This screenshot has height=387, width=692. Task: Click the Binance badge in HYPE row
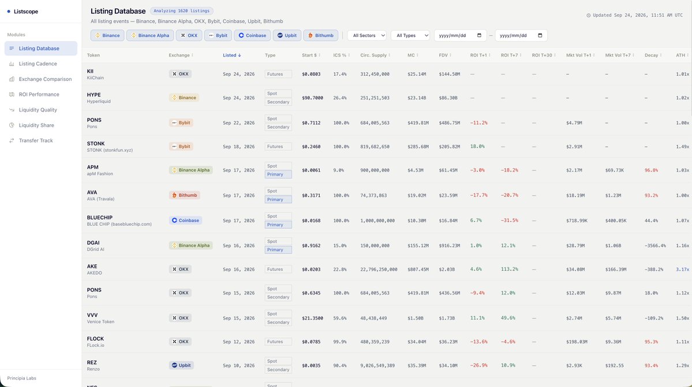[184, 98]
